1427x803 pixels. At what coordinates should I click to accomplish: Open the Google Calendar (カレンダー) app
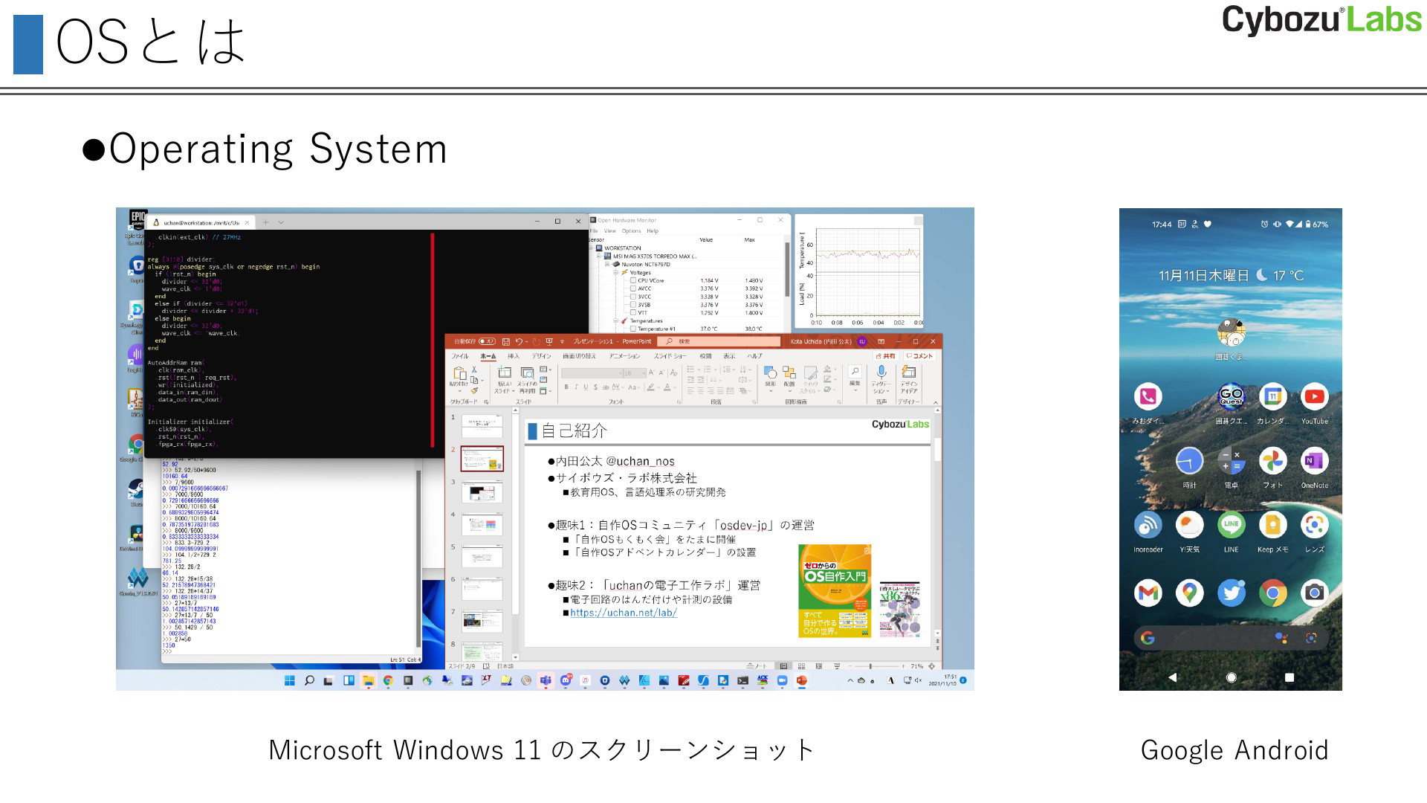1273,396
